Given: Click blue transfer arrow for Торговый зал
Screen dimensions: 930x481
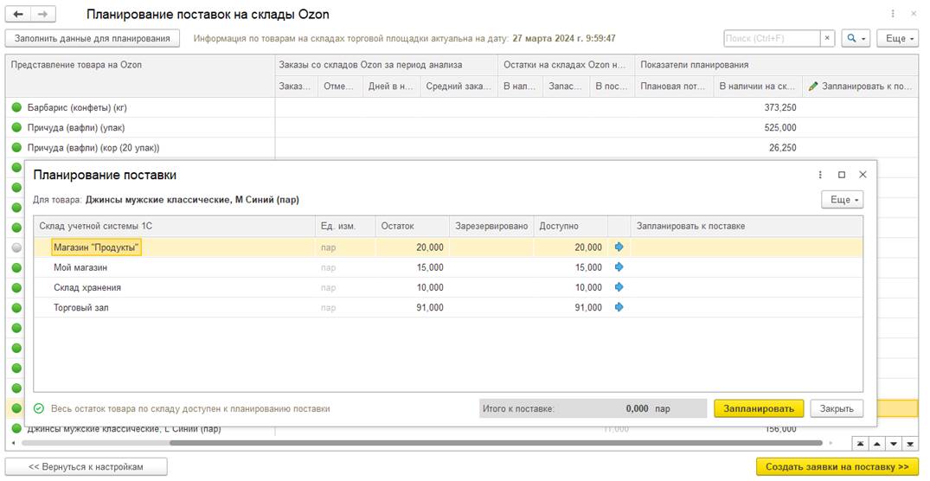Looking at the screenshot, I should (x=619, y=307).
